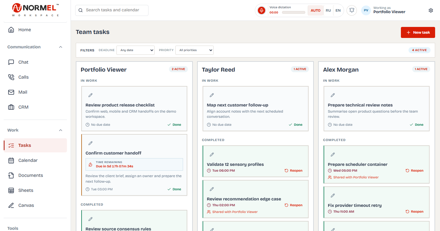Reopen Validate 12 sensory profiles task
440x231 pixels.
point(294,171)
